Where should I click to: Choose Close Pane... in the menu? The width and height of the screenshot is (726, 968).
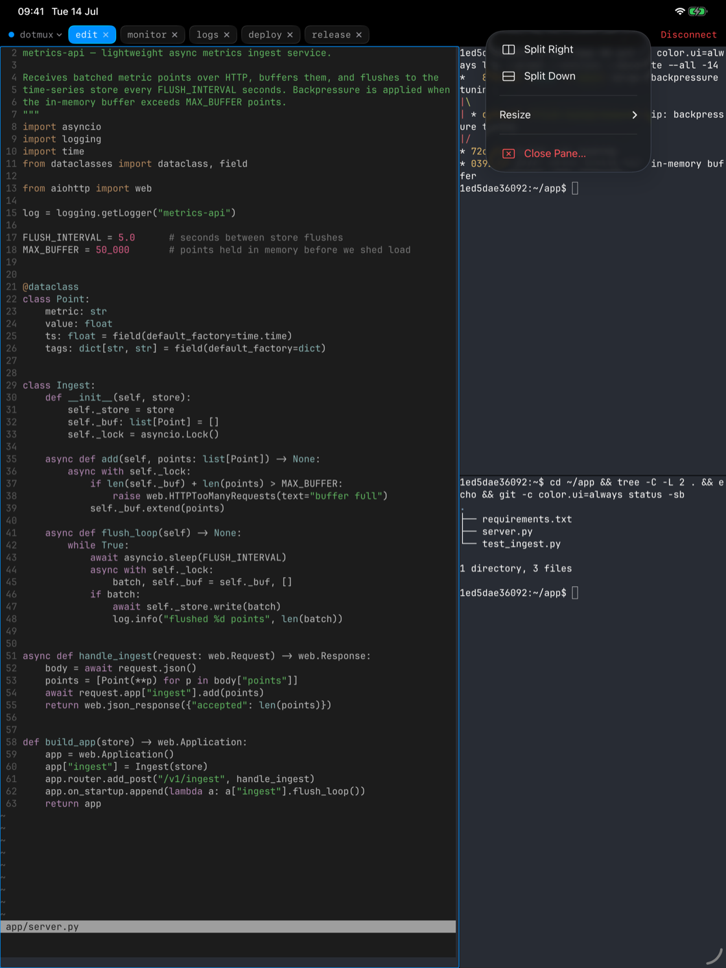[x=568, y=154]
